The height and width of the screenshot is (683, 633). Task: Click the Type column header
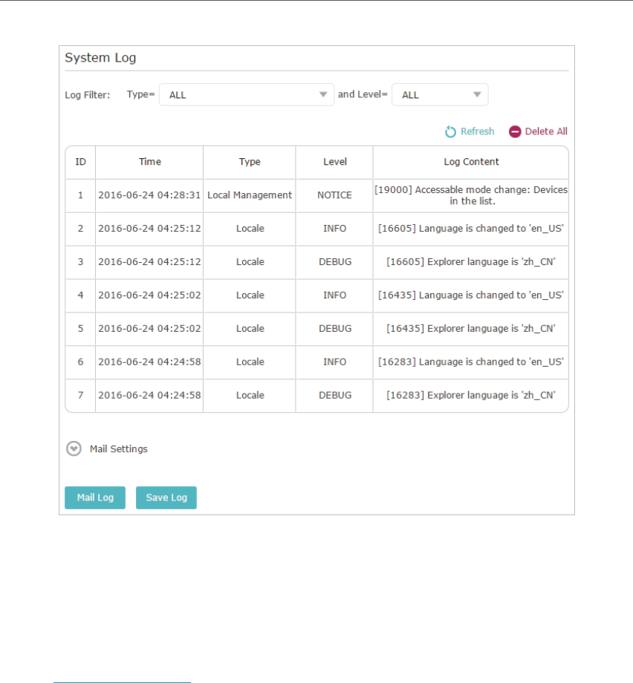pyautogui.click(x=250, y=162)
